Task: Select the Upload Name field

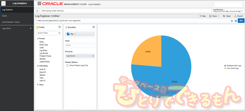Action: 44,62
